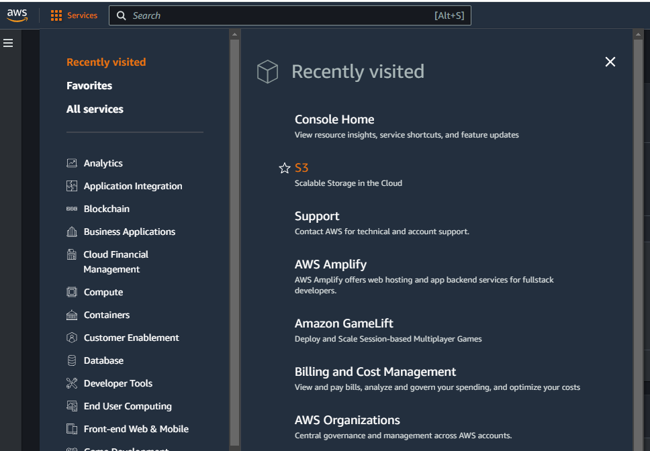Click the Blockchain category icon
The height and width of the screenshot is (451, 650).
click(x=72, y=209)
